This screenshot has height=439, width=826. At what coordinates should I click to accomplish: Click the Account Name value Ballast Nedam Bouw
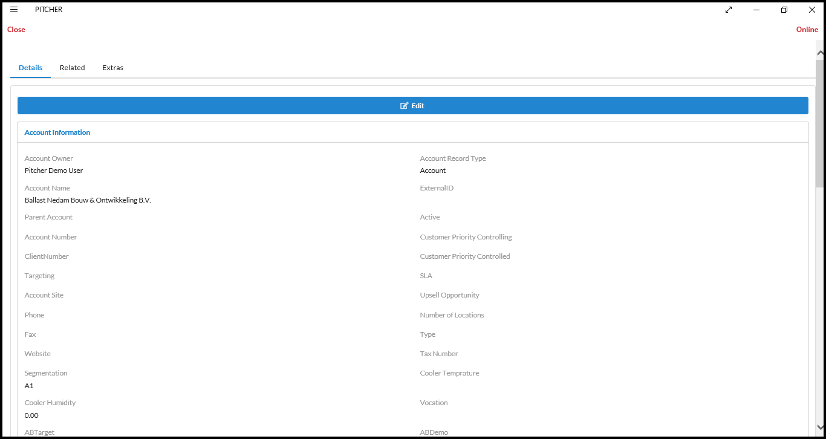point(87,200)
